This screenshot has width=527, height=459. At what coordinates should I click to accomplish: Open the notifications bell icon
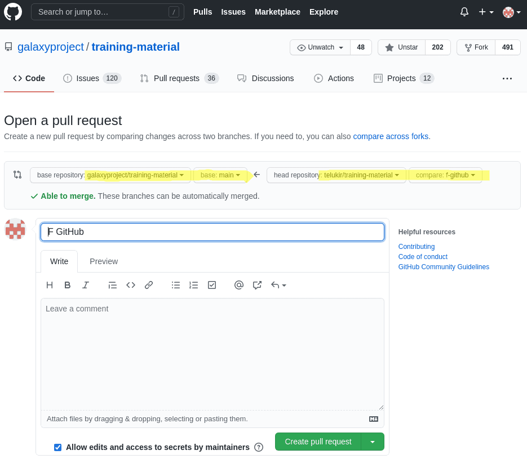[x=464, y=11]
